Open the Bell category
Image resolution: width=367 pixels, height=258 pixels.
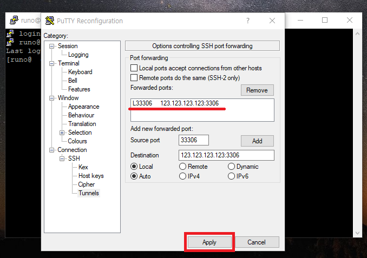click(x=73, y=81)
